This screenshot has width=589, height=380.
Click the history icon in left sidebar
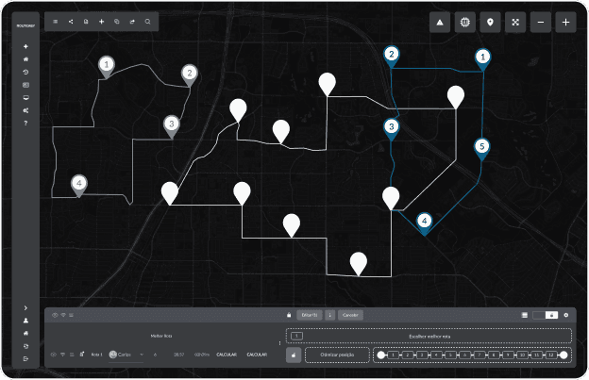coord(25,72)
